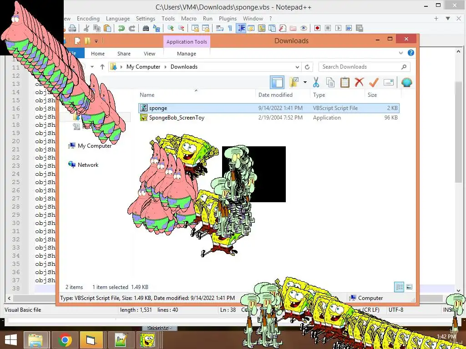Image resolution: width=466 pixels, height=349 pixels.
Task: Open the recent locations dropdown beside the Up arrow
Action: (x=92, y=67)
